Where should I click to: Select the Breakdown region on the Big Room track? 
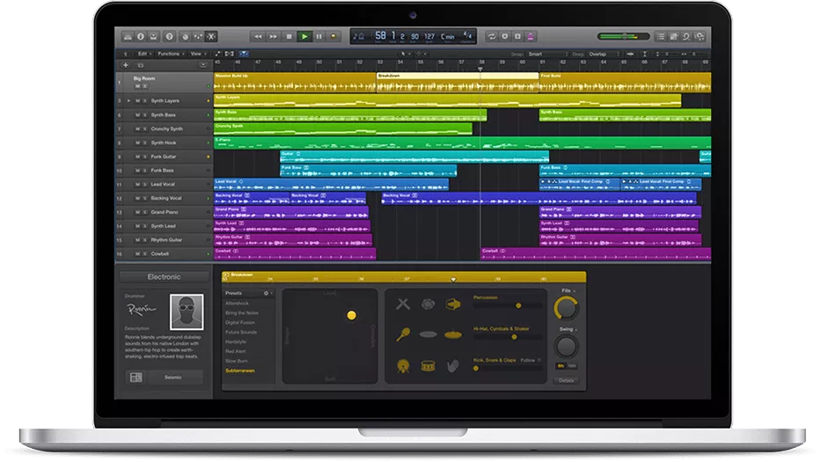tap(458, 82)
